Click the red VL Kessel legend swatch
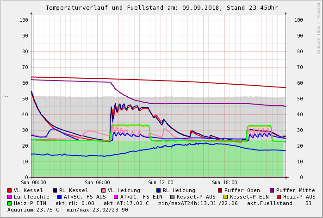Viewport: 323px width, 218px height. [10, 190]
